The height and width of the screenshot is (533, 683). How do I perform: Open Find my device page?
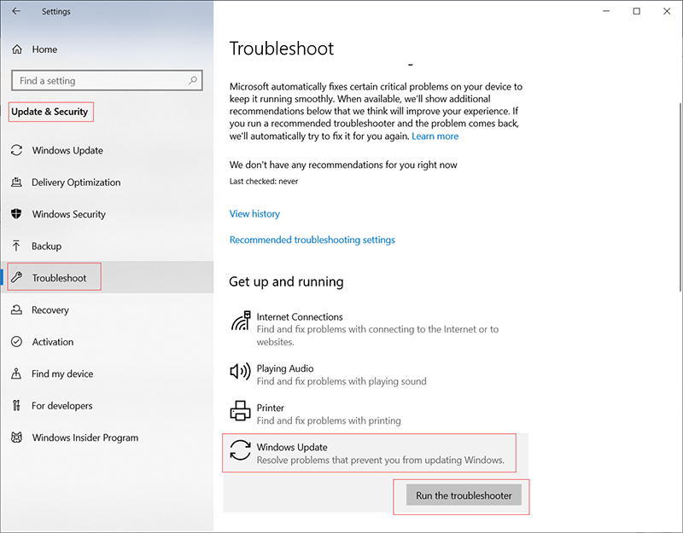coord(107,374)
